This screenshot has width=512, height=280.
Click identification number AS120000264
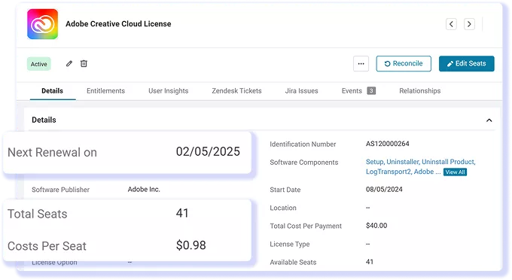coord(387,144)
